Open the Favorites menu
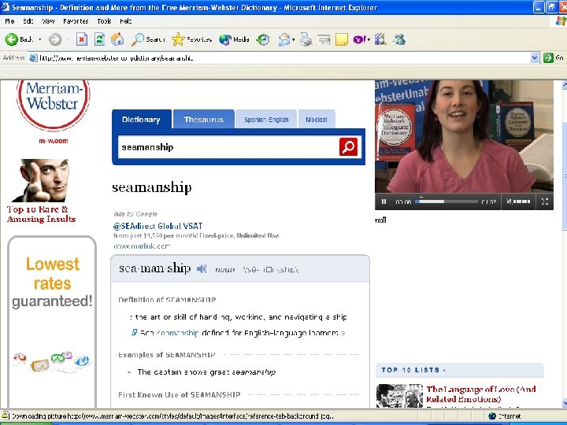567x425 pixels. coord(76,21)
